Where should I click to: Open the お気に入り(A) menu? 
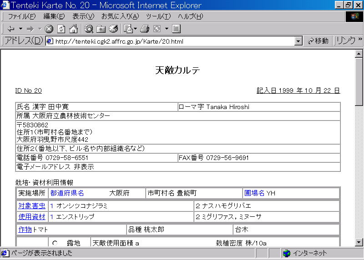click(x=120, y=16)
